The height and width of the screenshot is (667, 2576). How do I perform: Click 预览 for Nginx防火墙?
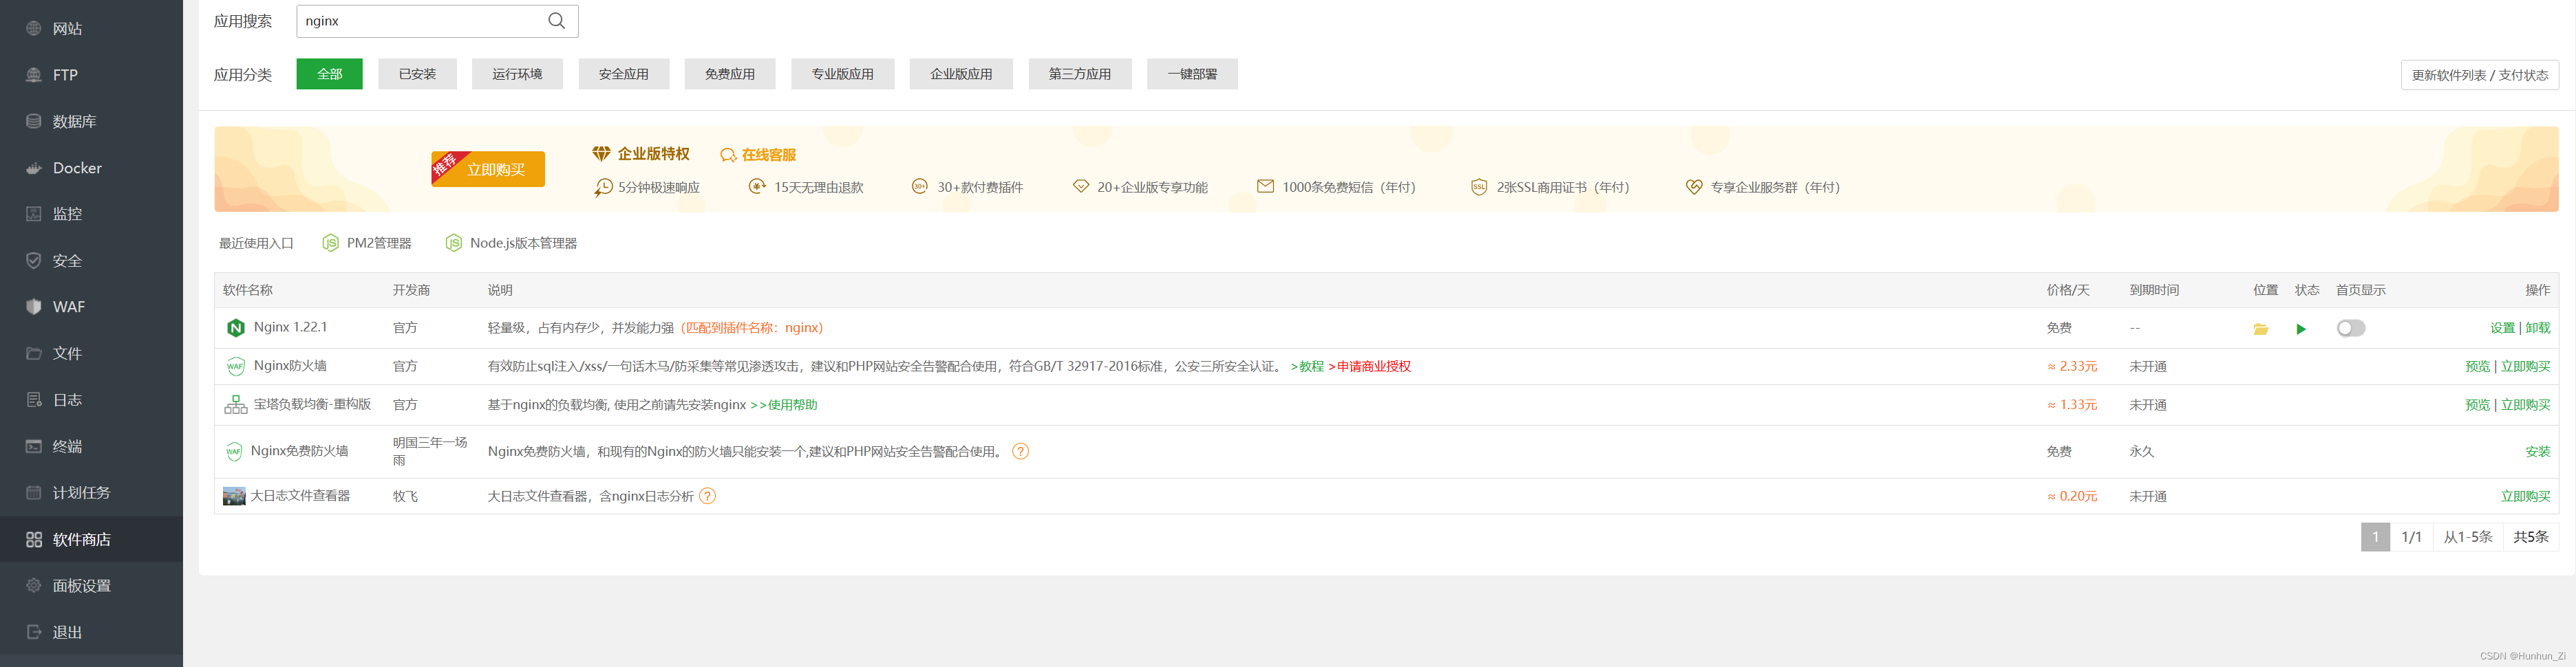[x=2478, y=365]
